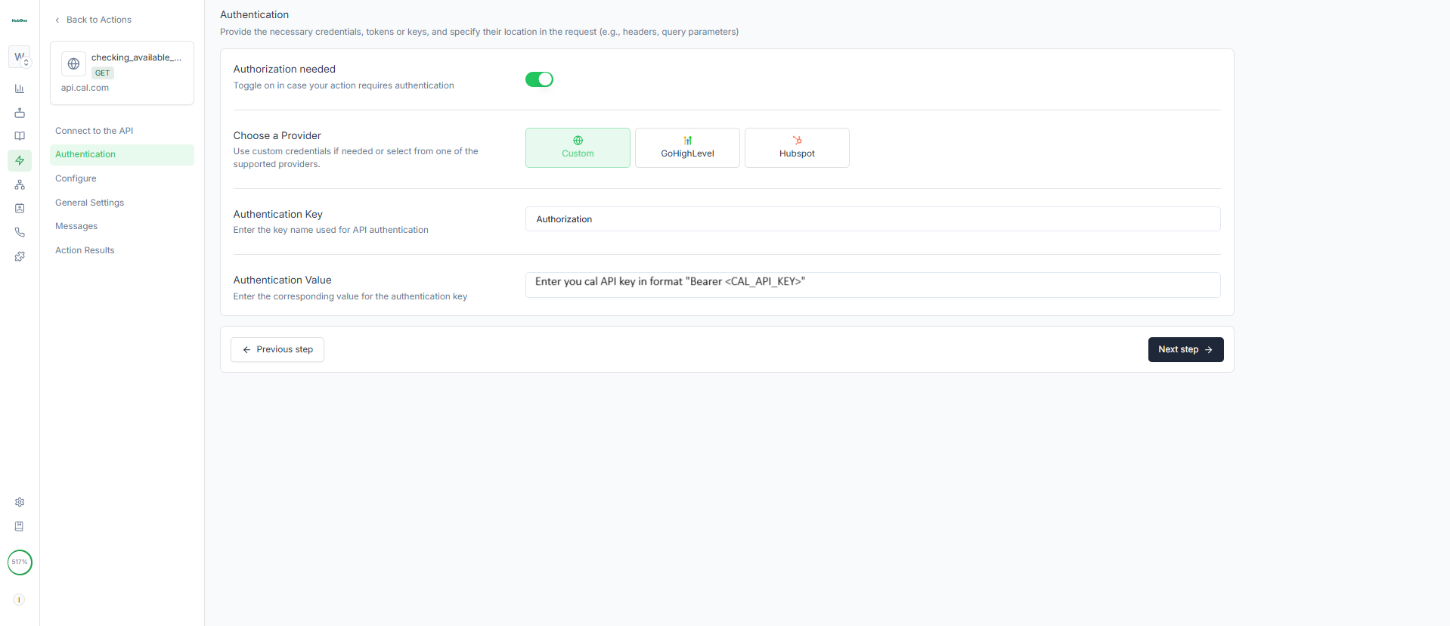Select the GoHighLevel provider option

[687, 147]
